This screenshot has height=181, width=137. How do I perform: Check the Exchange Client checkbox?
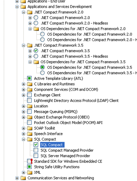29,95
